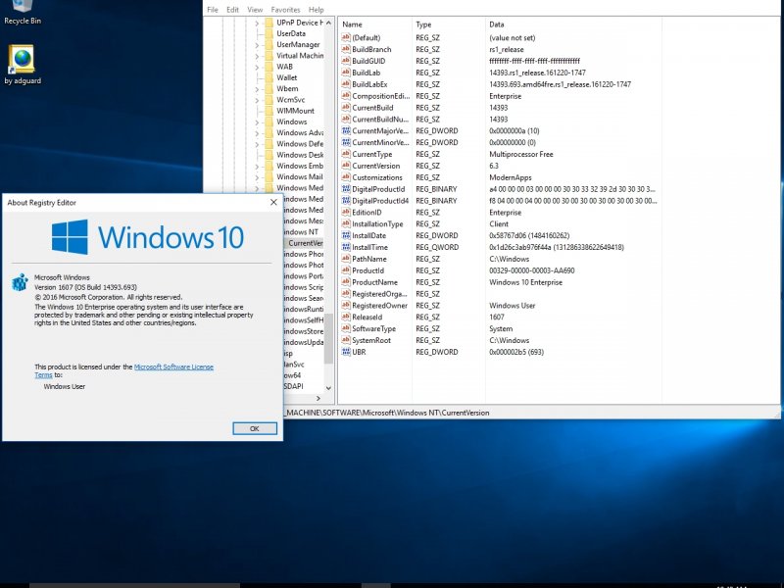
Task: Click the UBR DWORD value icon
Action: pos(346,352)
